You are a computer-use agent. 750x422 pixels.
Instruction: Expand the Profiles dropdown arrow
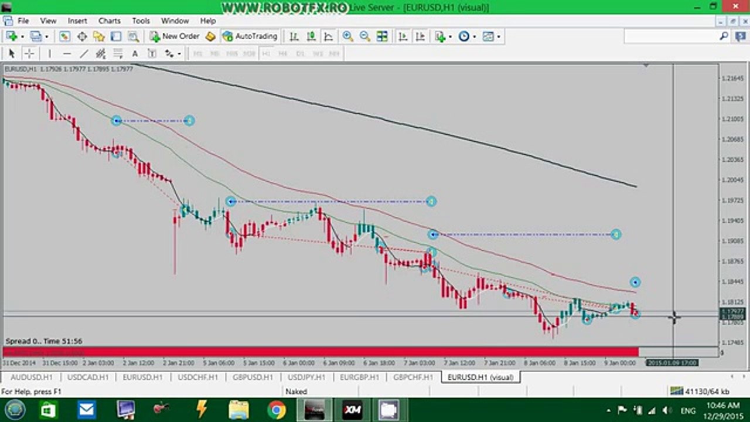pyautogui.click(x=46, y=36)
